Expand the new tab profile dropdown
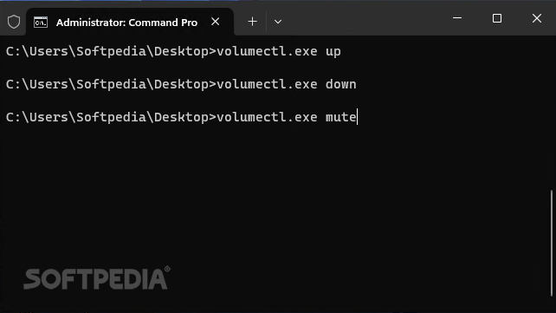This screenshot has height=313, width=556. 278,22
